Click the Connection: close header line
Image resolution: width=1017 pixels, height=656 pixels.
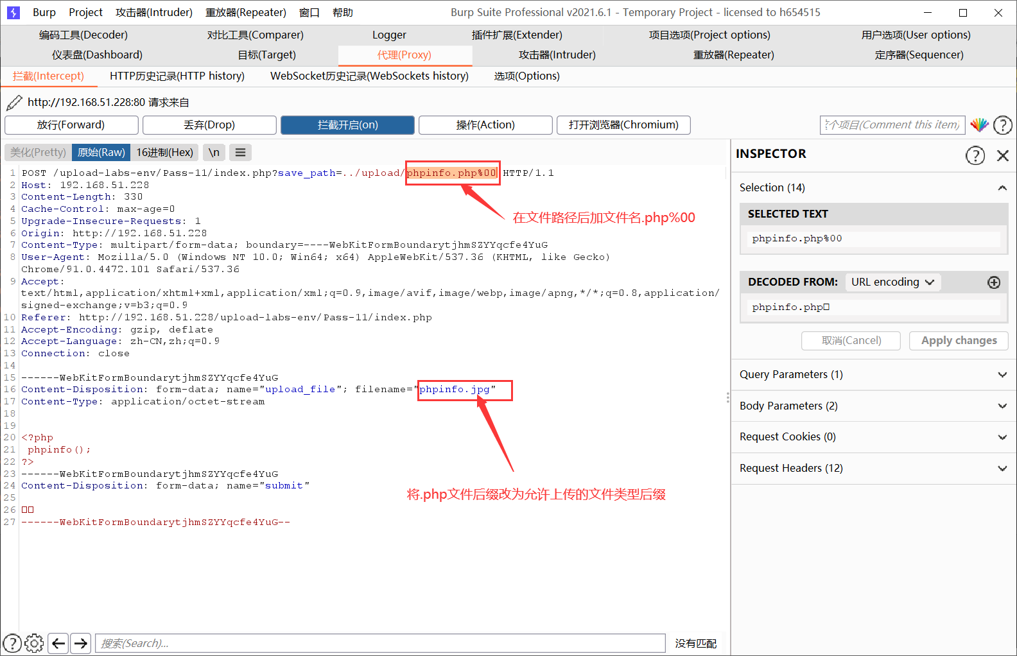coord(75,354)
